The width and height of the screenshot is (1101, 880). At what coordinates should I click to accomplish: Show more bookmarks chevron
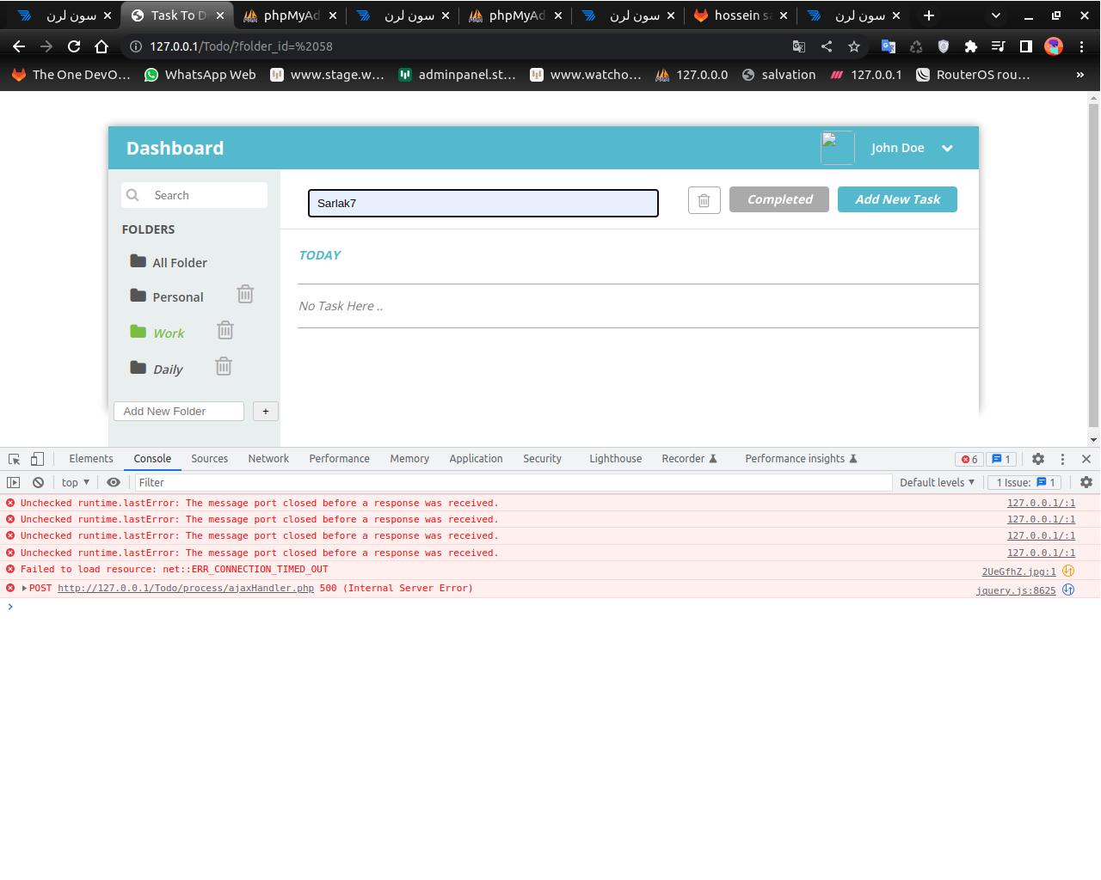(x=1079, y=75)
